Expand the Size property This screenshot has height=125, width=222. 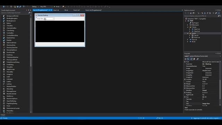(x=185, y=97)
